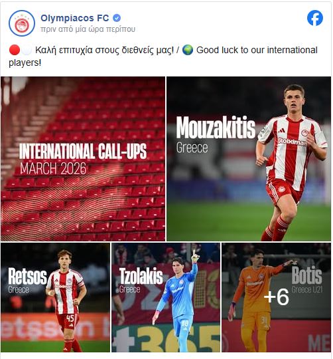Viewport: 333px width, 359px height.
Task: Click the Stoiximan sponsor on Mouzakitis shirt
Action: tap(293, 142)
